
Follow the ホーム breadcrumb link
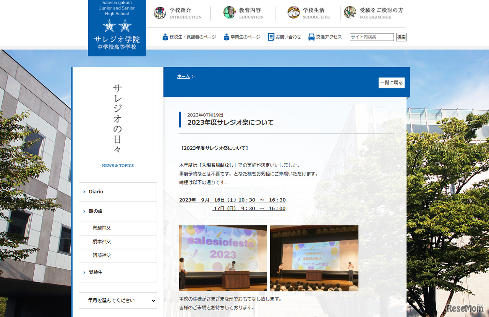[x=183, y=77]
